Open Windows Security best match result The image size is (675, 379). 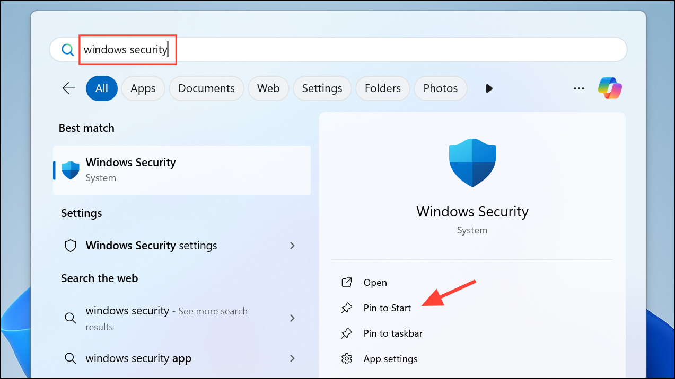(182, 170)
